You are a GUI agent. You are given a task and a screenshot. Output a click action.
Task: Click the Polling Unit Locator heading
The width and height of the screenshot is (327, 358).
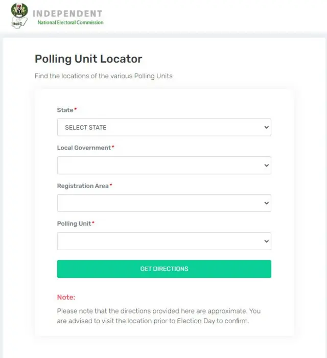click(88, 59)
